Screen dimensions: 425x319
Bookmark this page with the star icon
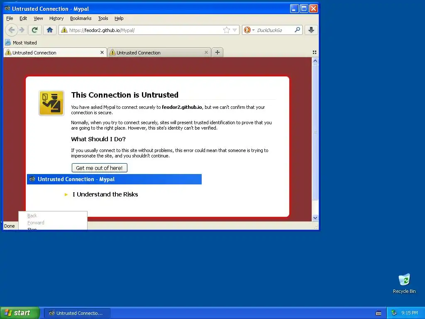point(226,30)
